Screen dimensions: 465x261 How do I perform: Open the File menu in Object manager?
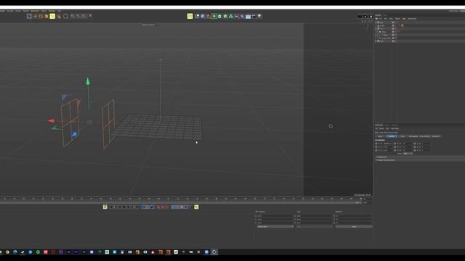click(381, 19)
